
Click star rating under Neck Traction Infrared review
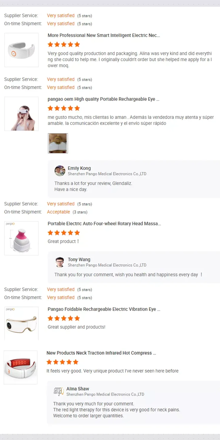[x=62, y=362]
